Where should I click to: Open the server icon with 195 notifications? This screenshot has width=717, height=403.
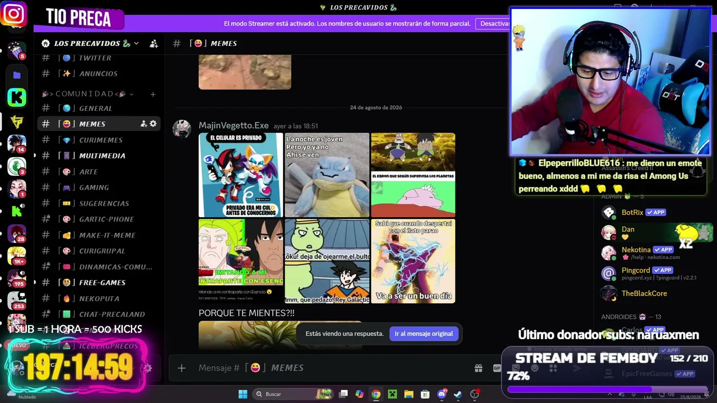click(x=17, y=278)
